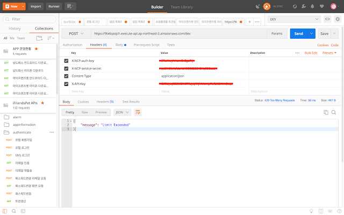Screen dimensions: 344x215
Task: Switch to response Headers tab
Action: pos(105,102)
